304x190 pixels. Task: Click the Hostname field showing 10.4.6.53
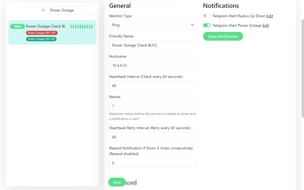pos(153,65)
